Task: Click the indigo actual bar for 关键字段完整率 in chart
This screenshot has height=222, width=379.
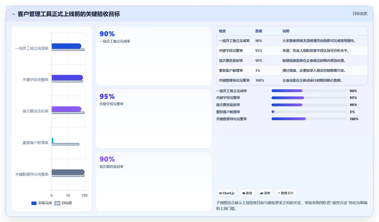Action: pos(67,78)
